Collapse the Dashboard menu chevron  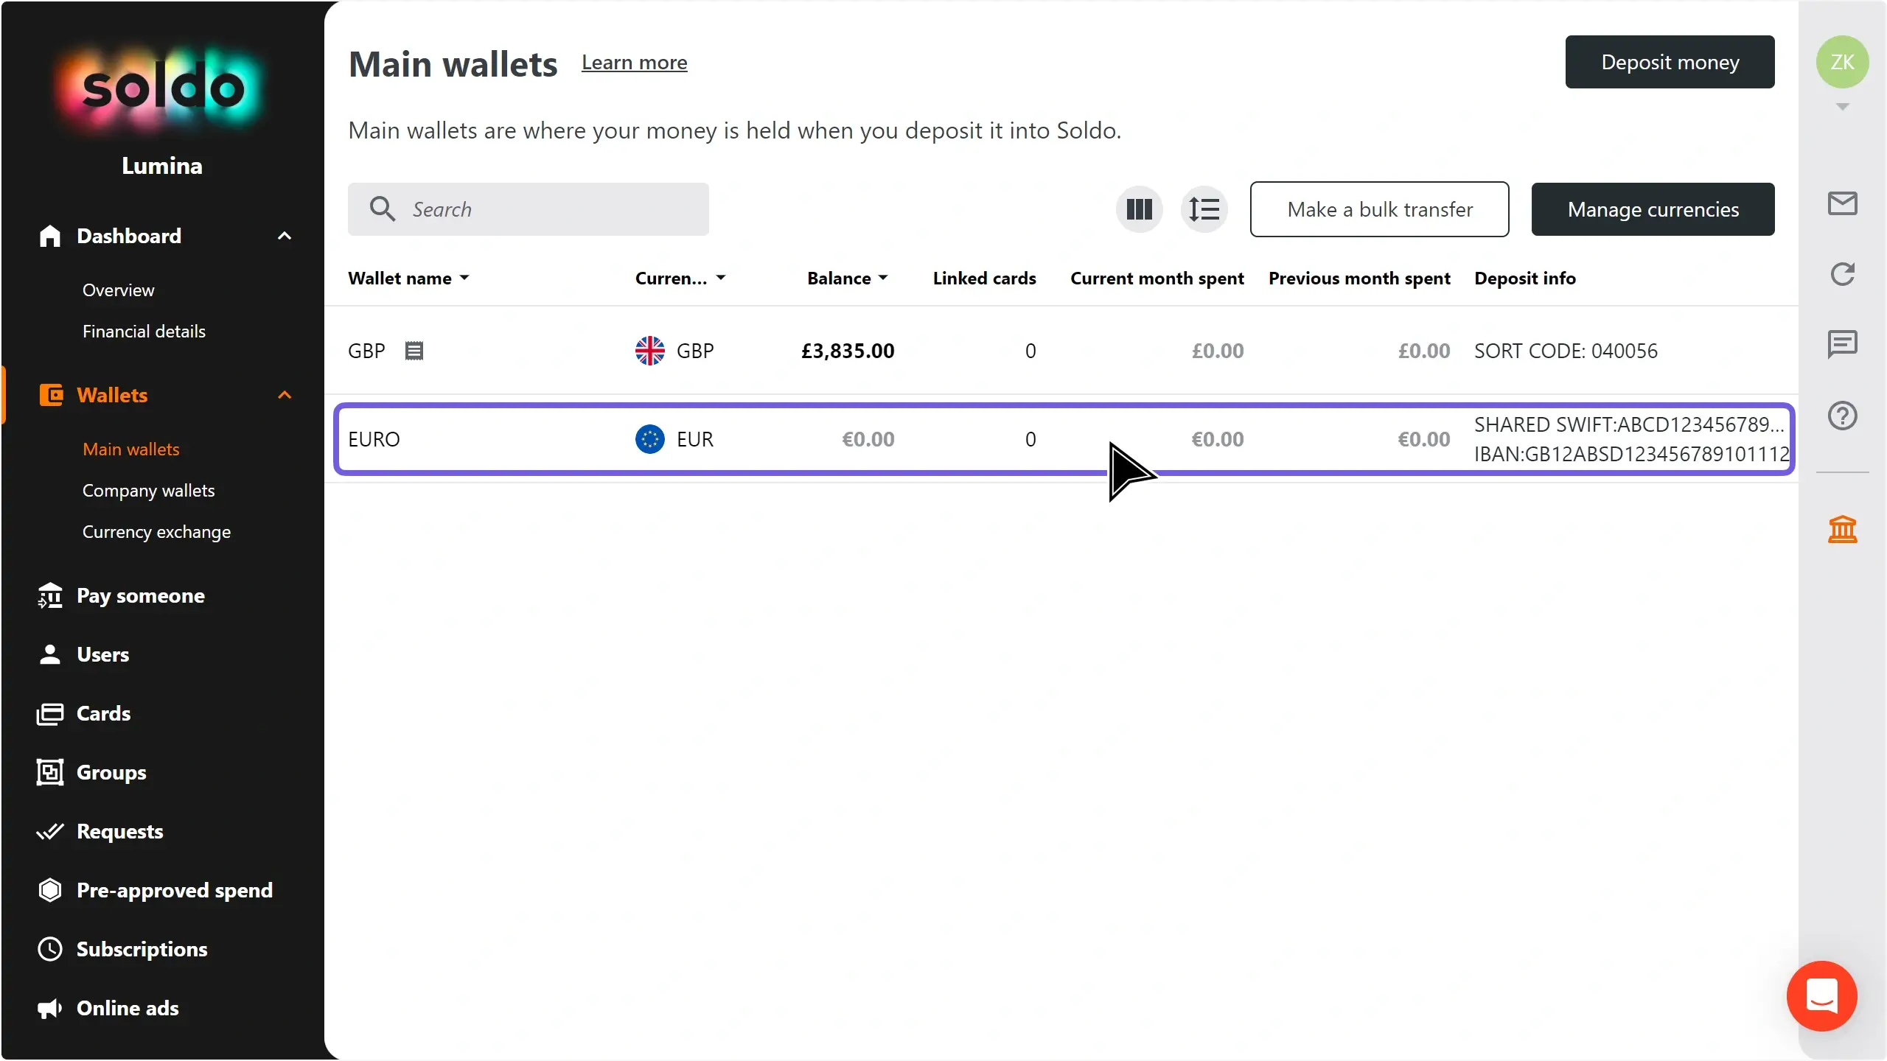click(285, 236)
